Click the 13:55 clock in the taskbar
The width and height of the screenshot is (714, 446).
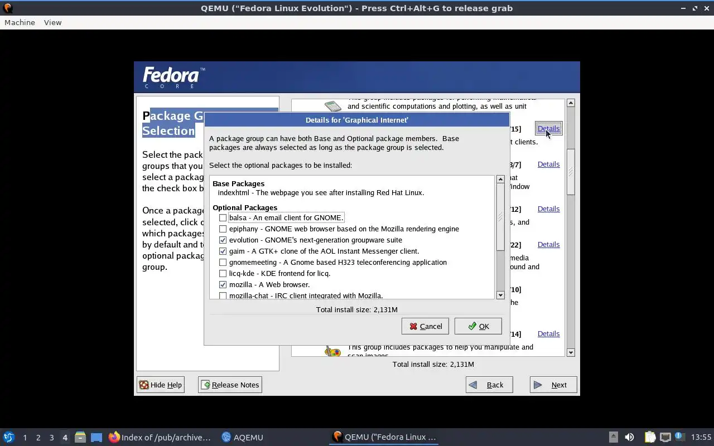point(701,437)
